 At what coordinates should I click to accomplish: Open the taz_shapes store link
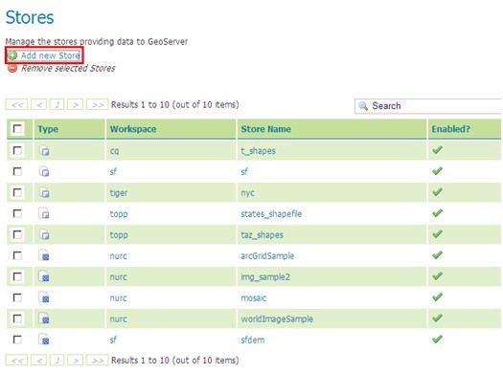263,235
